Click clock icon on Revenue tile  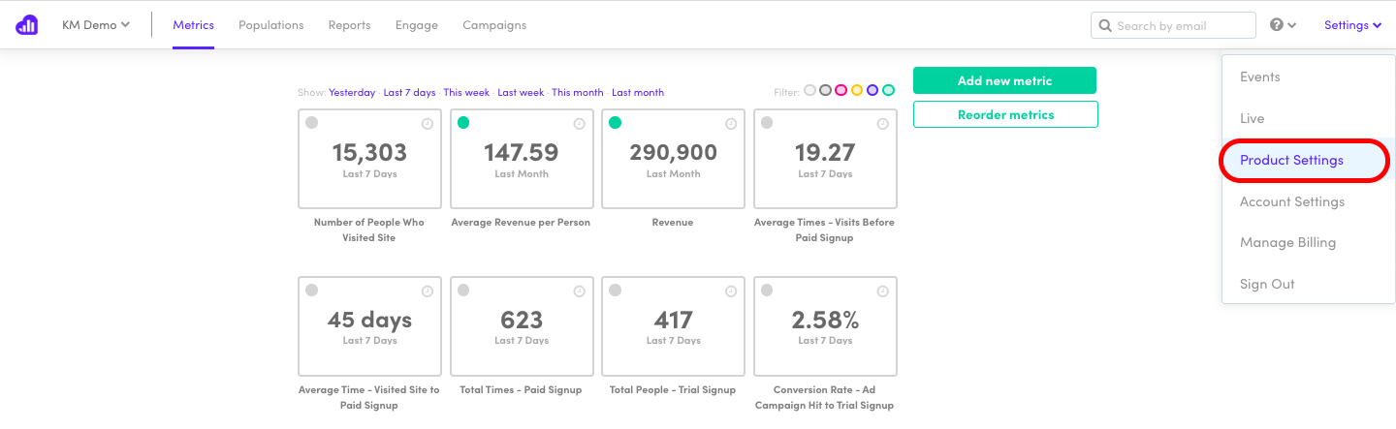(x=731, y=124)
